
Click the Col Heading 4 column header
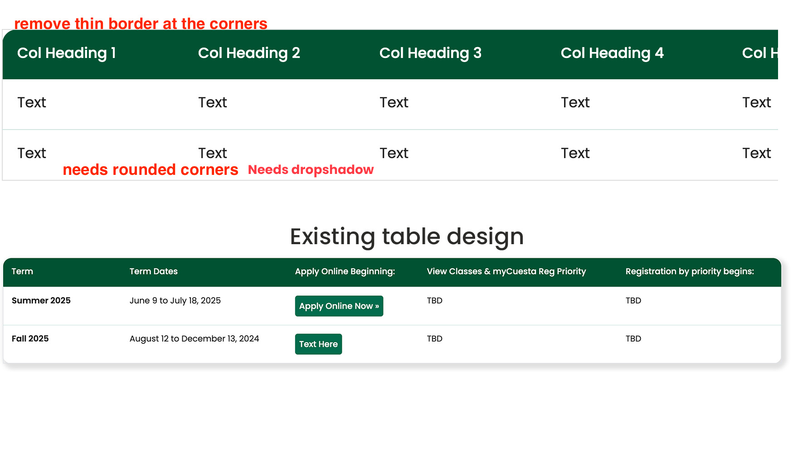(x=612, y=53)
